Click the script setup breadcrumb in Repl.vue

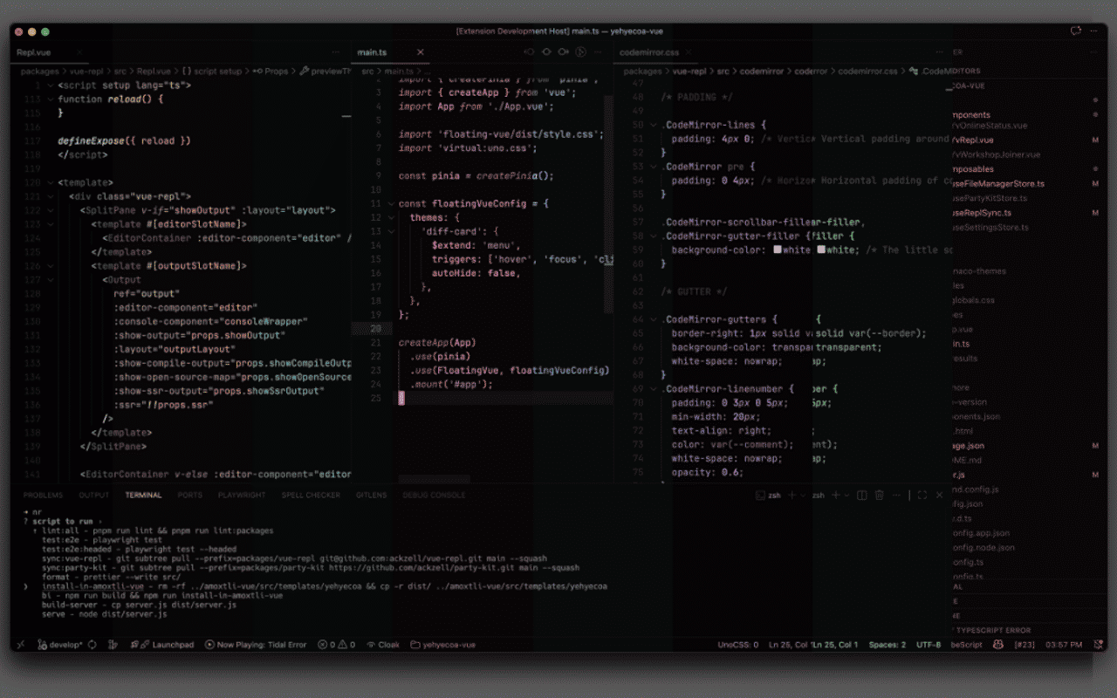coord(212,72)
